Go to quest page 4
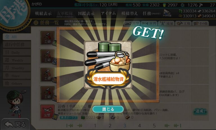Image resolution: width=216 pixels, height=130 pixels. click(x=139, y=125)
